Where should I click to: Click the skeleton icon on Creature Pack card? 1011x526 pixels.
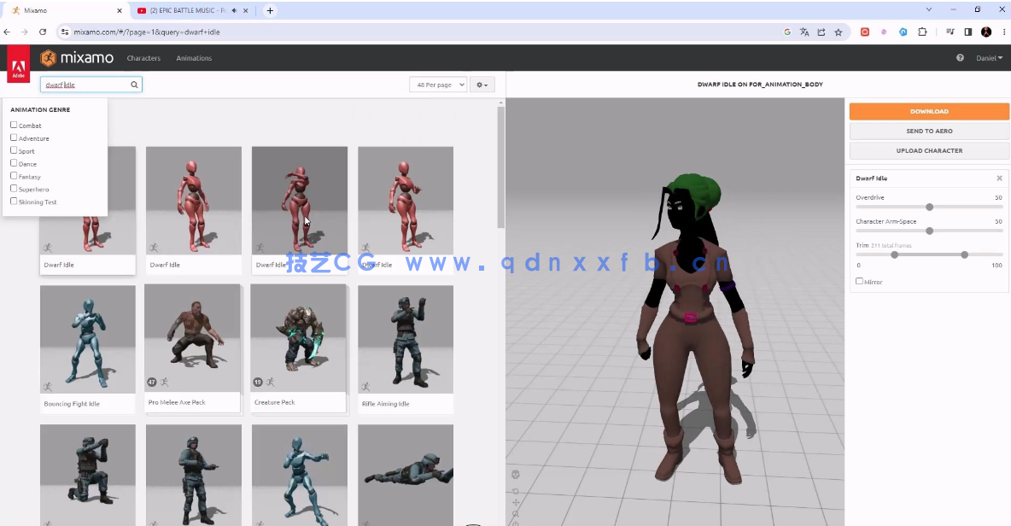tap(269, 382)
